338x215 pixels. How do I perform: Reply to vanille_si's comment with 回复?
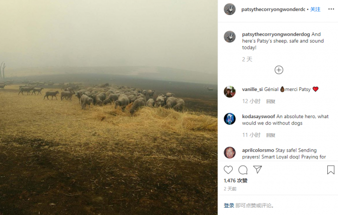click(270, 102)
